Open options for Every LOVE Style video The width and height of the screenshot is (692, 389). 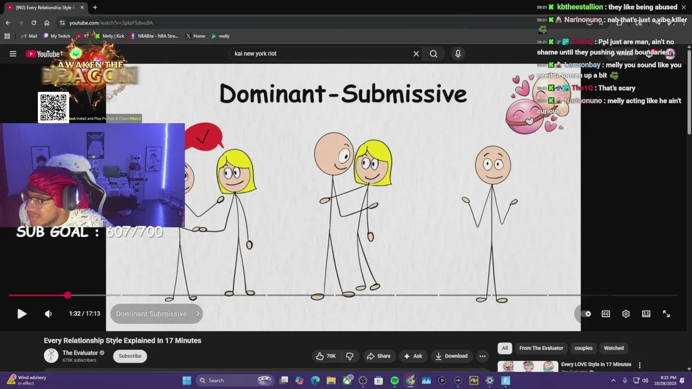[640, 365]
